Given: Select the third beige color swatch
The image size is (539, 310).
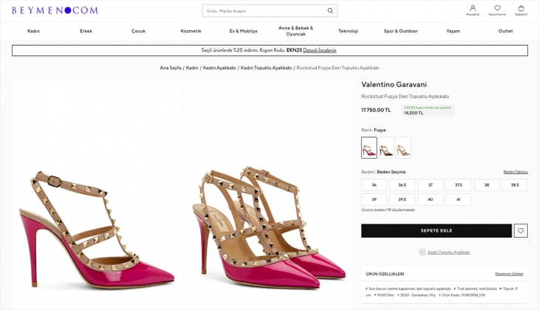Looking at the screenshot, I should click(x=403, y=148).
